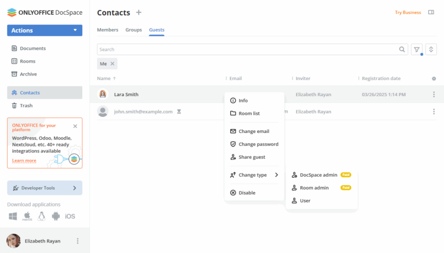Screen dimensions: 444x253
Task: Open Developer Tools
Action: 44,188
